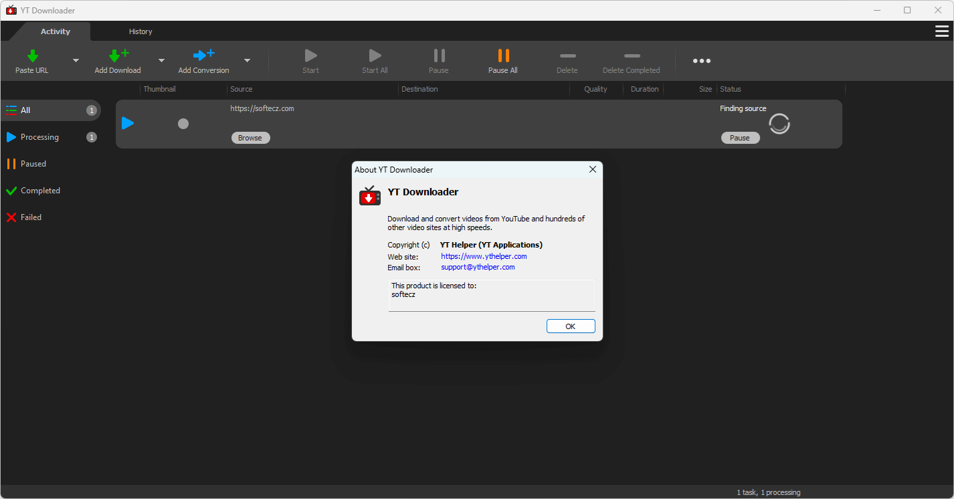Image resolution: width=954 pixels, height=499 pixels.
Task: Click OK in the About dialog
Action: coord(570,326)
